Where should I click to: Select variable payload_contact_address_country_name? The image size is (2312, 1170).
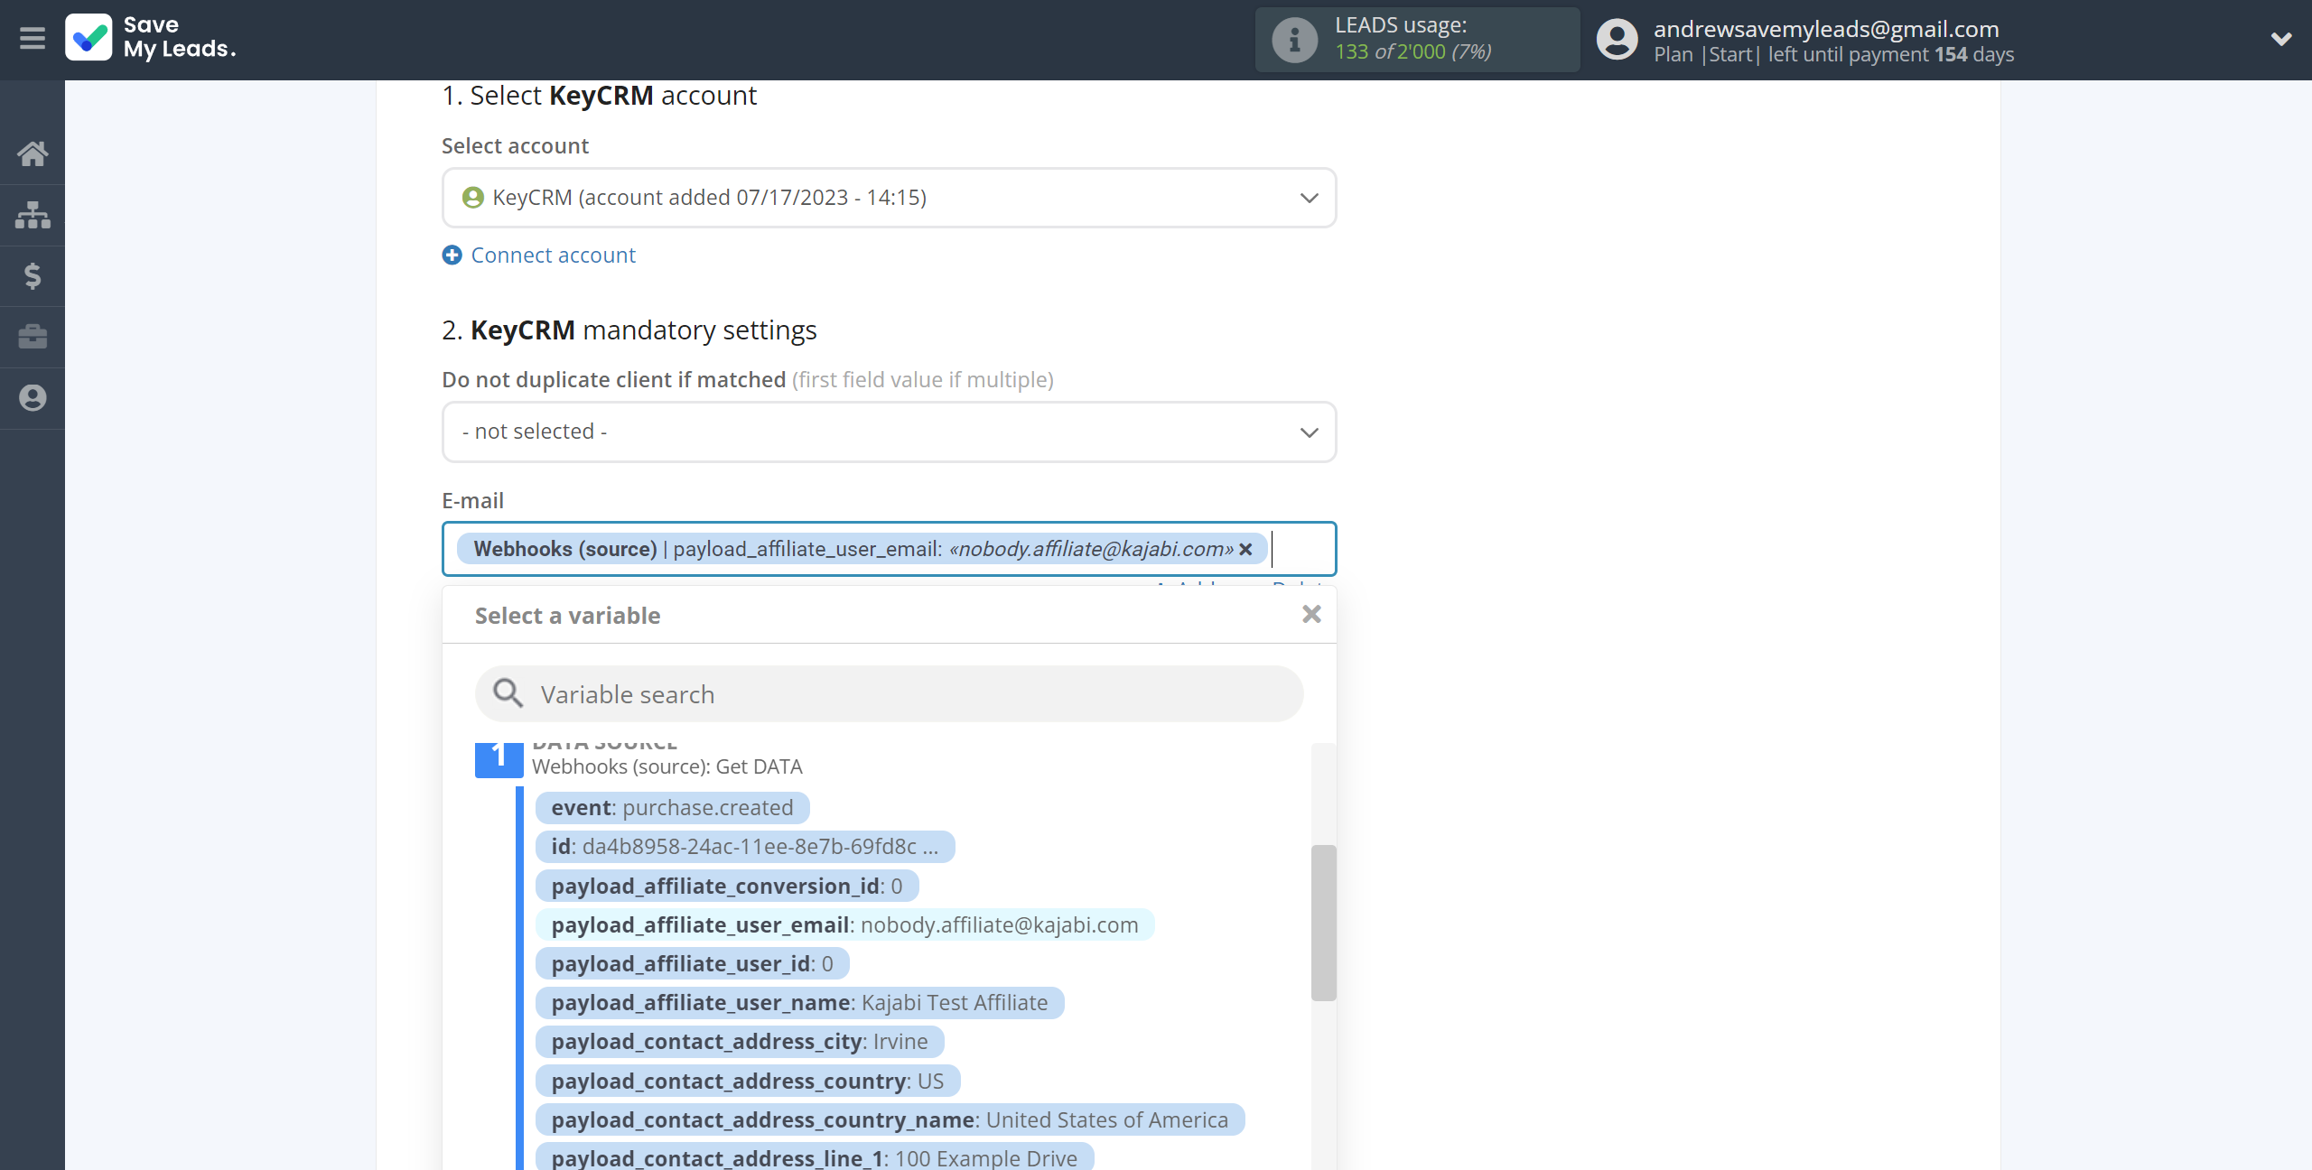(x=890, y=1119)
